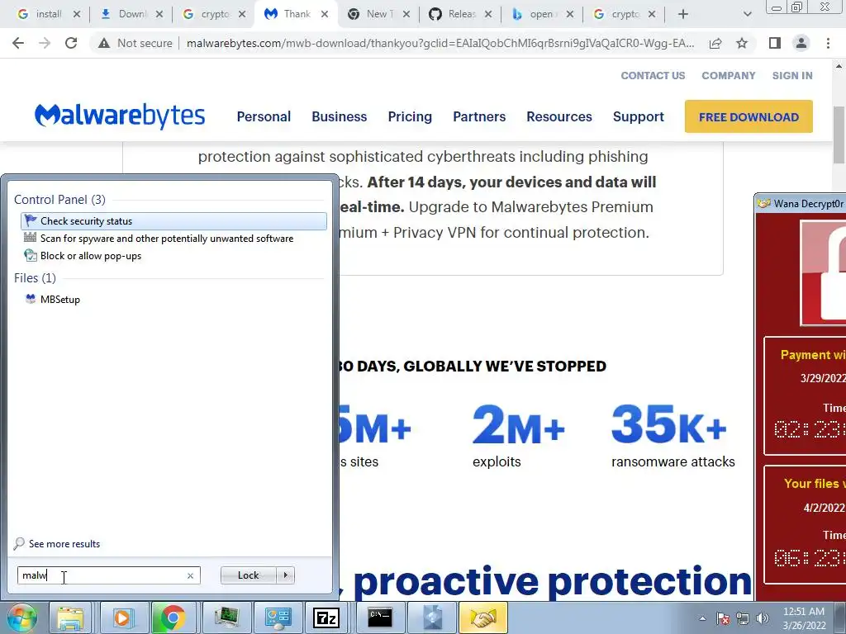
Task: Bookmark the page with star icon
Action: (x=742, y=43)
